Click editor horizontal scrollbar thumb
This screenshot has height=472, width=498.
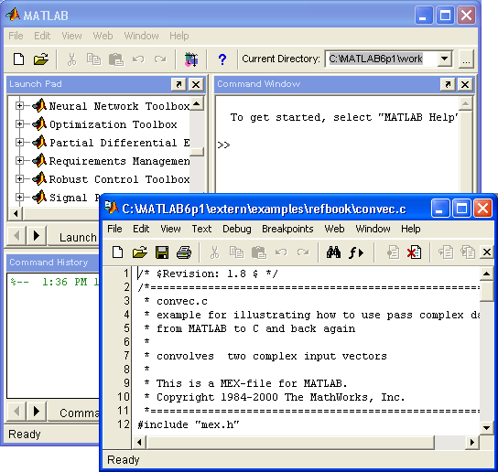(290, 442)
